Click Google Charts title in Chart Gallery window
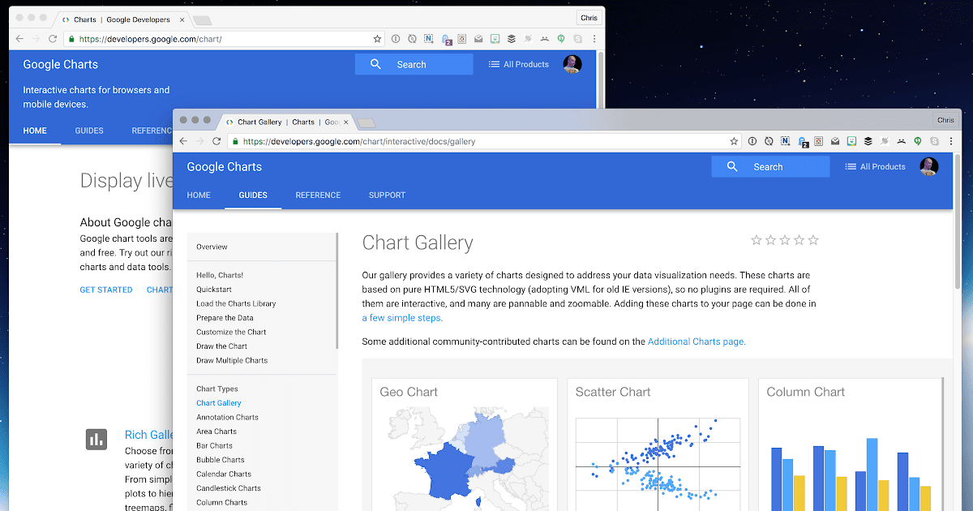The height and width of the screenshot is (511, 973). [x=225, y=166]
